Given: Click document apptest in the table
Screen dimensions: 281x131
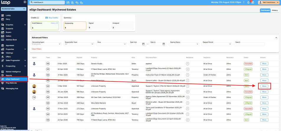Looking at the screenshot, I should point(149,64).
